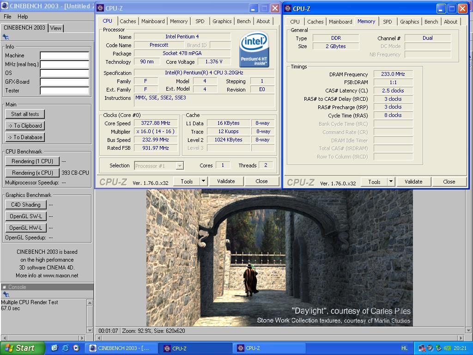Switch to CINEBENCH 2003 taskbar button

121,348
